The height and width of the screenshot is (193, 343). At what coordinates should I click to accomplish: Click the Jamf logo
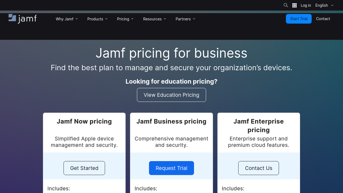pos(23,18)
